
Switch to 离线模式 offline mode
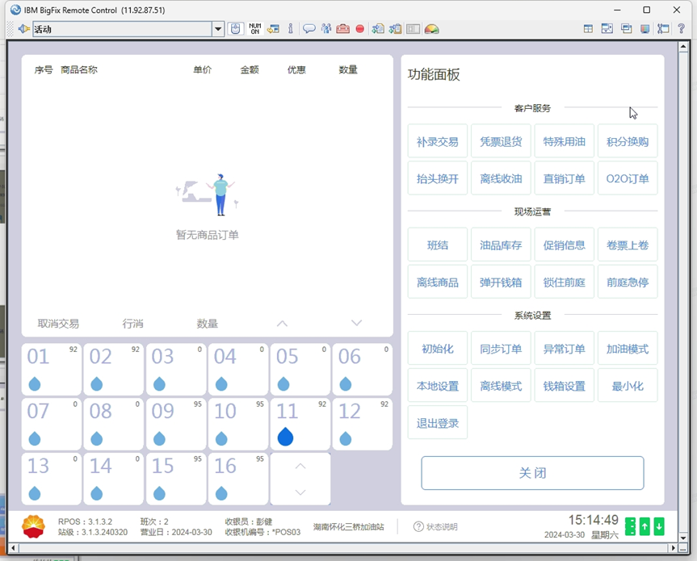501,386
